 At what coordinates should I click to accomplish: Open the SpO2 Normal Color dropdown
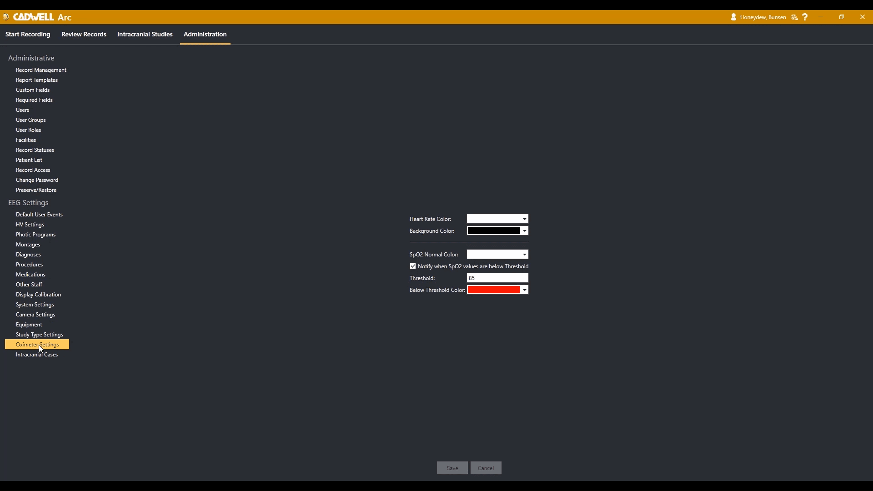pos(524,254)
